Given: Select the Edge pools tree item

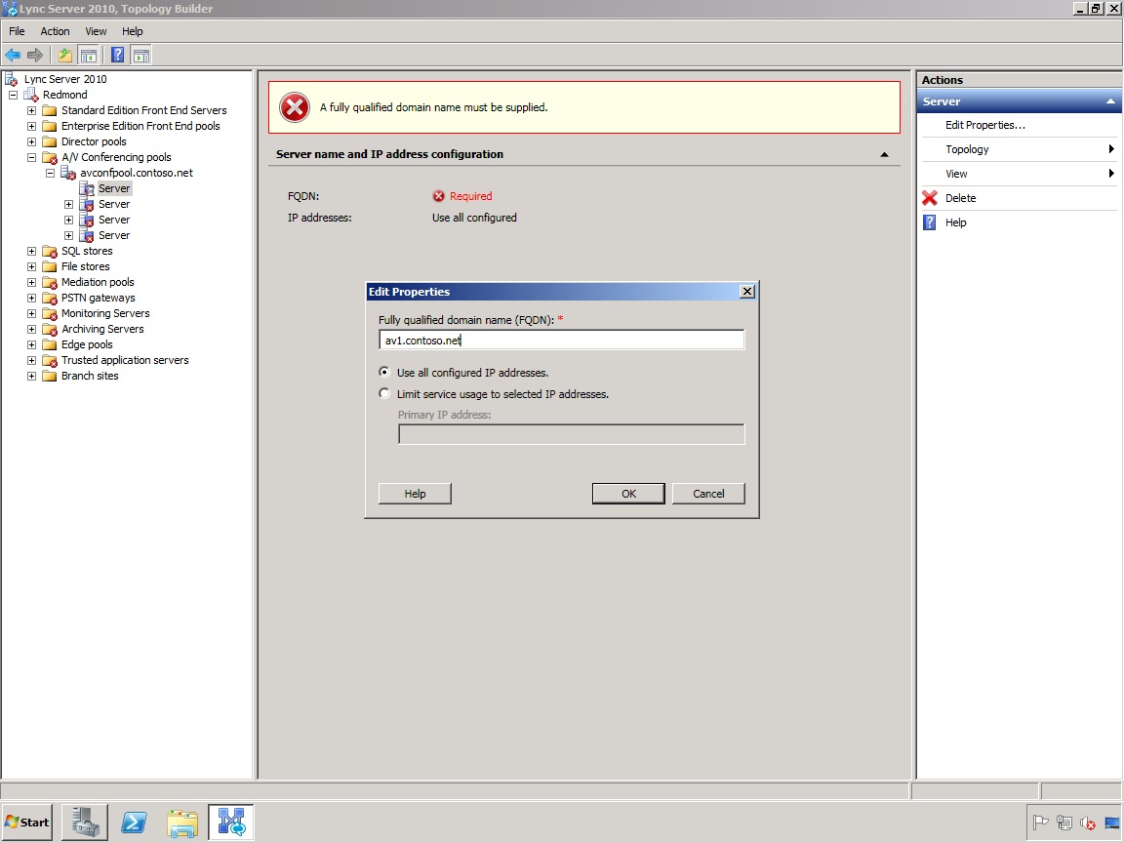Looking at the screenshot, I should click(87, 344).
